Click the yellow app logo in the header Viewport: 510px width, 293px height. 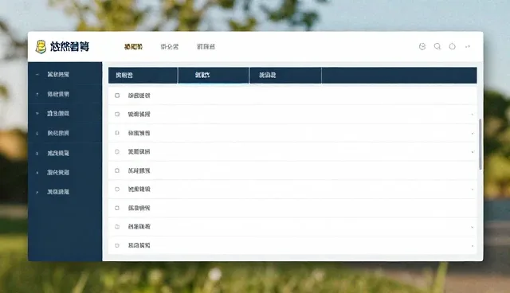click(x=41, y=47)
